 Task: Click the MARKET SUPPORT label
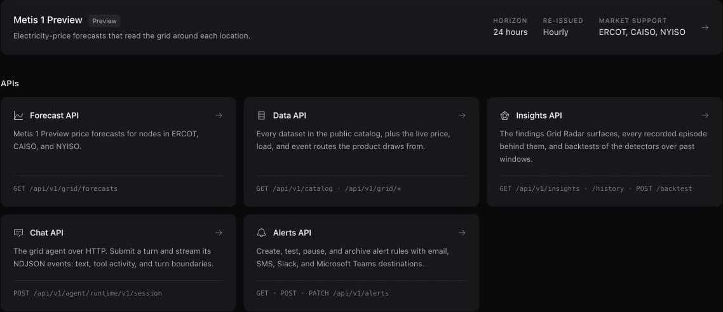pos(633,21)
